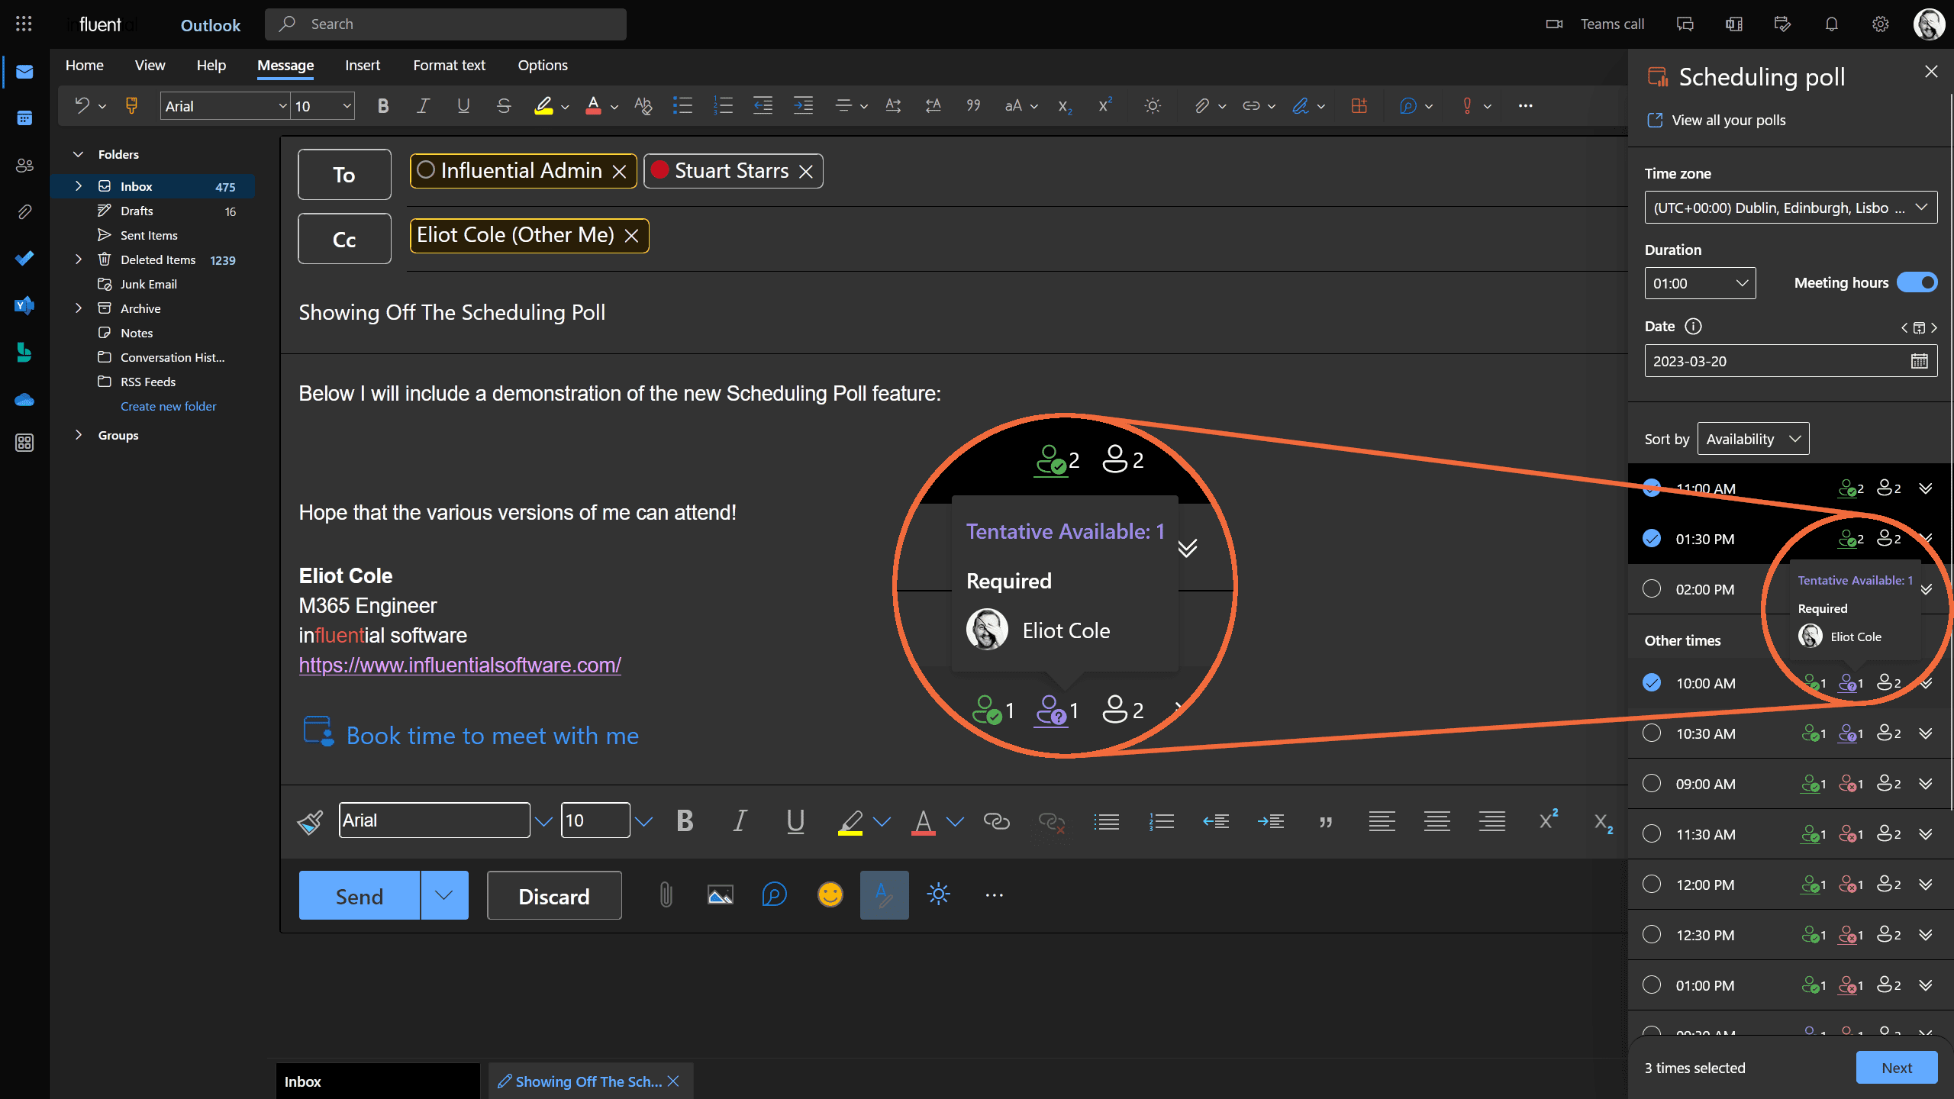This screenshot has width=1954, height=1099.
Task: Click the Discard button
Action: pyautogui.click(x=554, y=895)
